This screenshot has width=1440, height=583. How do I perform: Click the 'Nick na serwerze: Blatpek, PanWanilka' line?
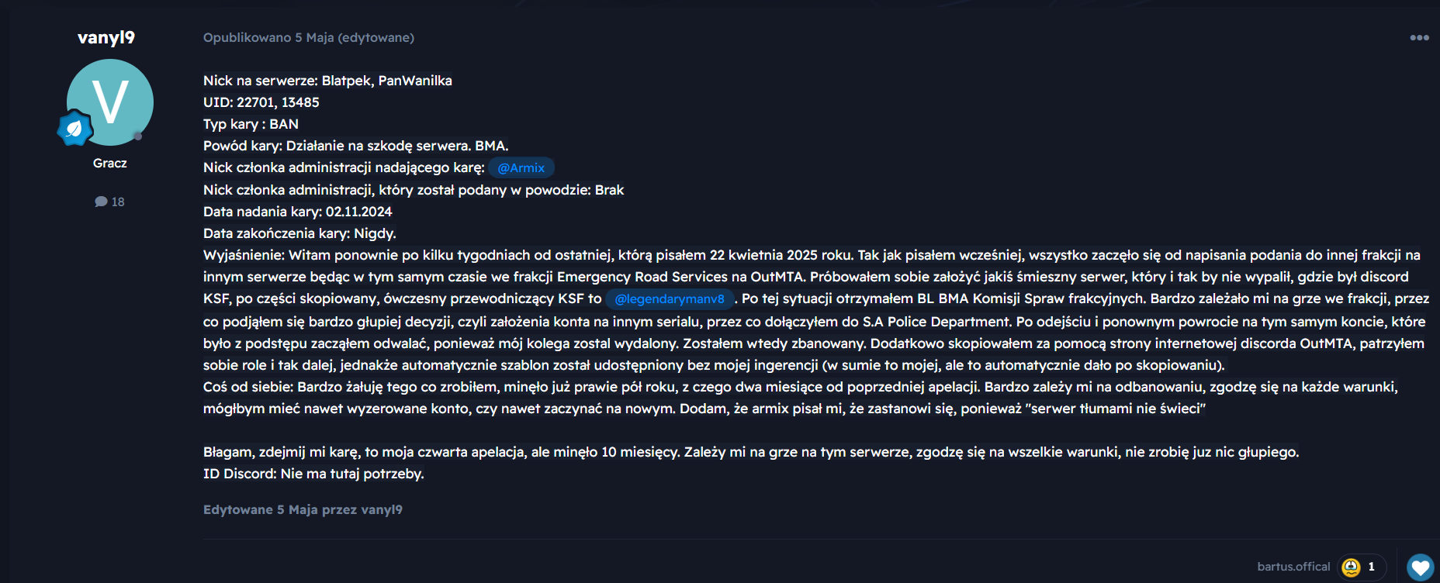tap(327, 81)
